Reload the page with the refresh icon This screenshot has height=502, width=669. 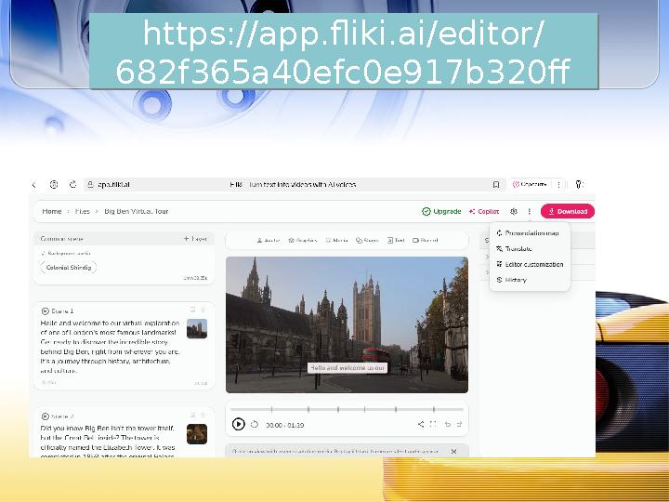73,184
